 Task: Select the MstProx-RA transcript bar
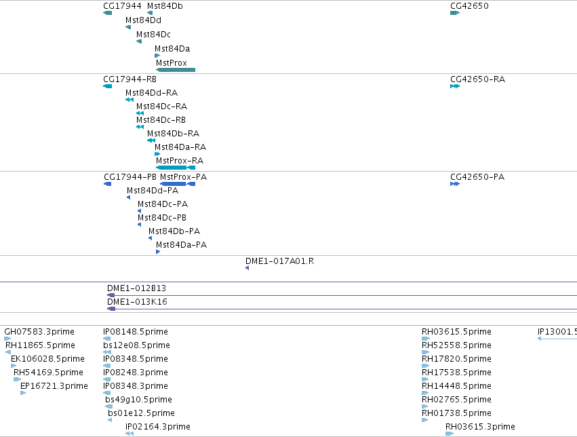176,168
